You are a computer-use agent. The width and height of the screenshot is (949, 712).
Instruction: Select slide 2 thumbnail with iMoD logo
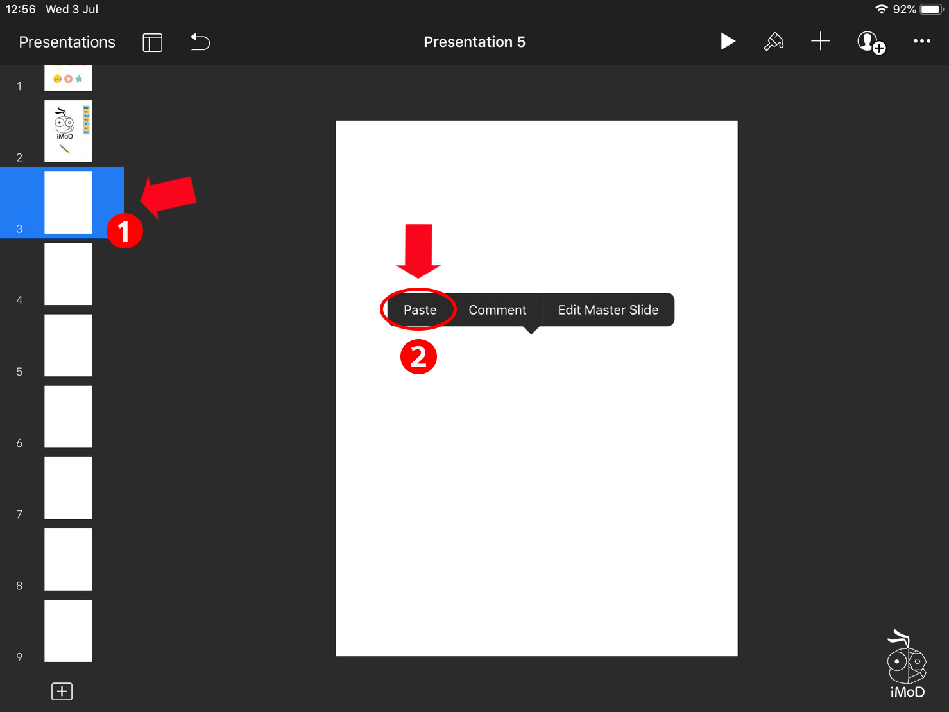point(68,131)
